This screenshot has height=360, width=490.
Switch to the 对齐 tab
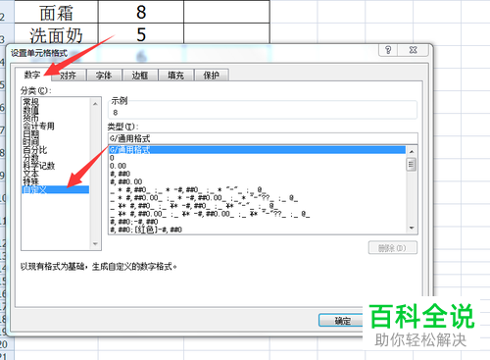(x=69, y=76)
